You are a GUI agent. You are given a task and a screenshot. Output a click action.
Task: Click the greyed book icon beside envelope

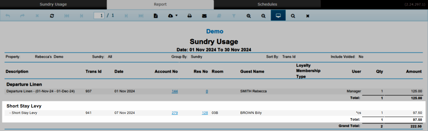pos(219,16)
